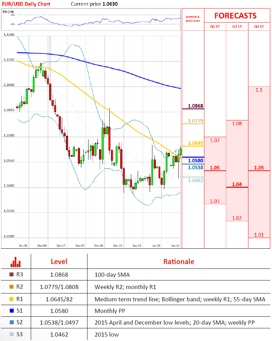Click the 1.07 forecast value in Q1 17
The width and height of the screenshot is (272, 341).
click(215, 141)
